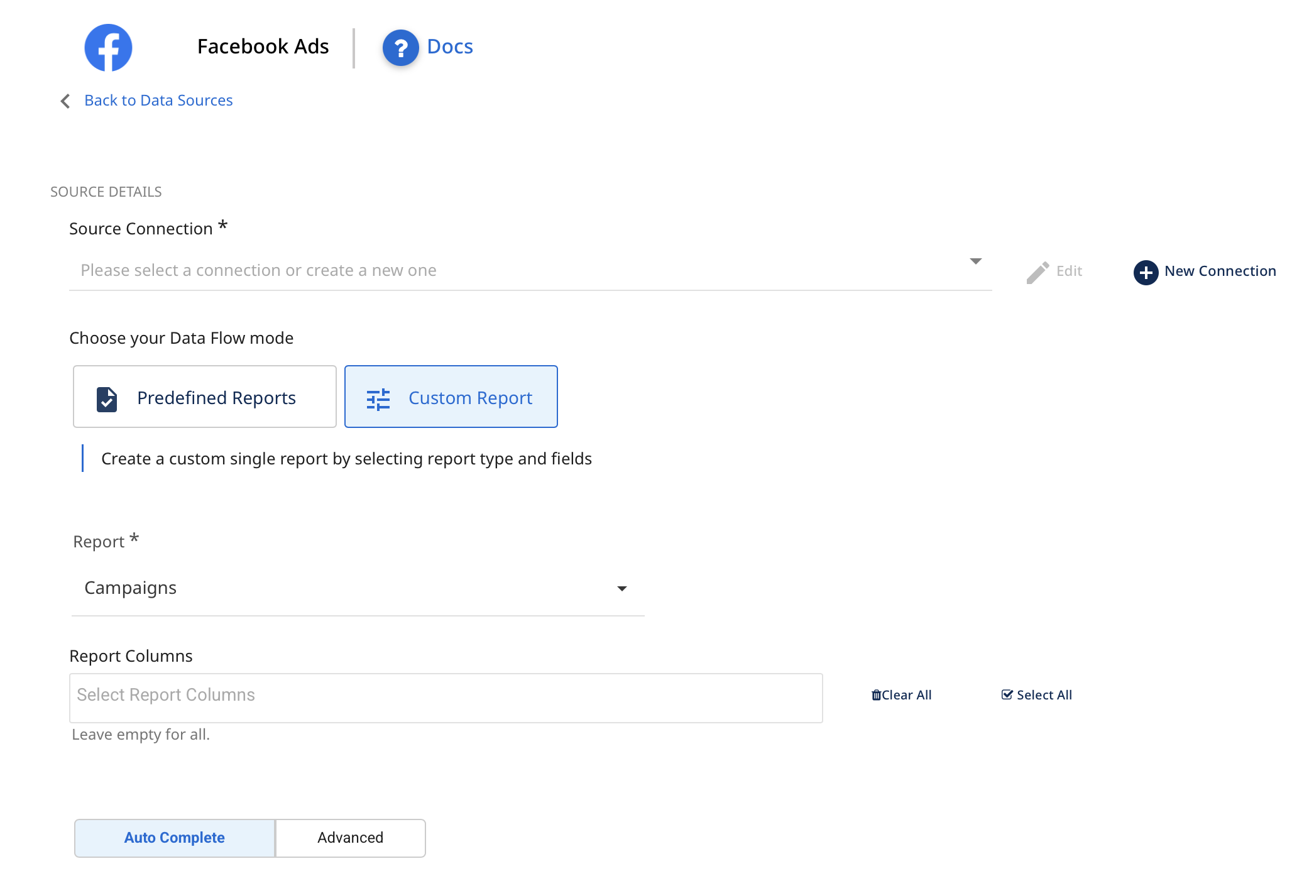Viewport: 1292px width, 871px height.
Task: Choose Predefined Reports data flow mode
Action: (x=205, y=397)
